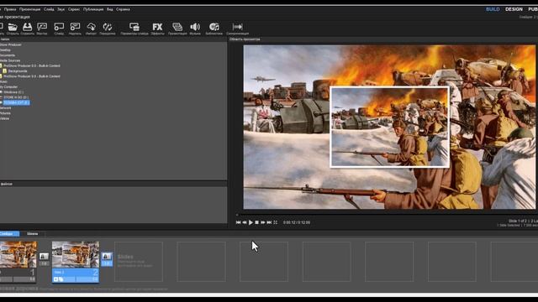Open the Публикация menu
Viewport: 538px width, 302px height.
[93, 9]
